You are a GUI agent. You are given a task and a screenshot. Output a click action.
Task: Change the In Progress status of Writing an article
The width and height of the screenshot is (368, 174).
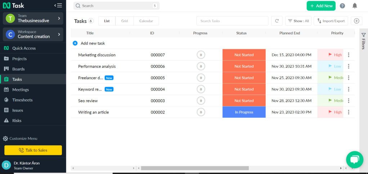(244, 112)
